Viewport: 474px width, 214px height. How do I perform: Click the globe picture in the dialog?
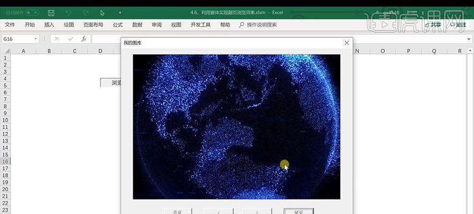236,127
